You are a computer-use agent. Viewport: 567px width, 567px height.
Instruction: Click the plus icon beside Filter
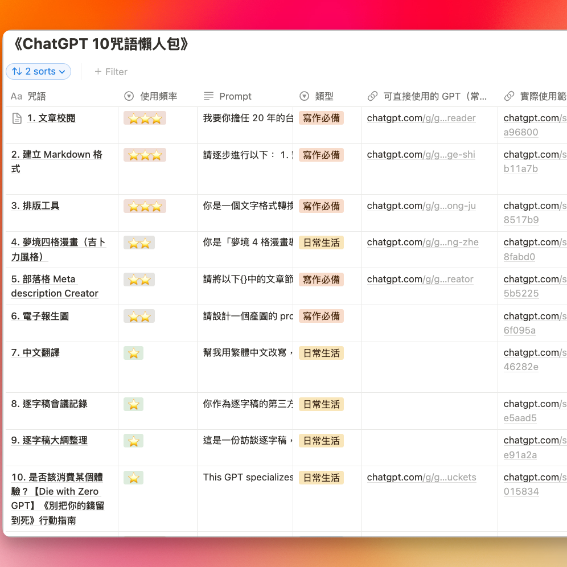point(98,72)
